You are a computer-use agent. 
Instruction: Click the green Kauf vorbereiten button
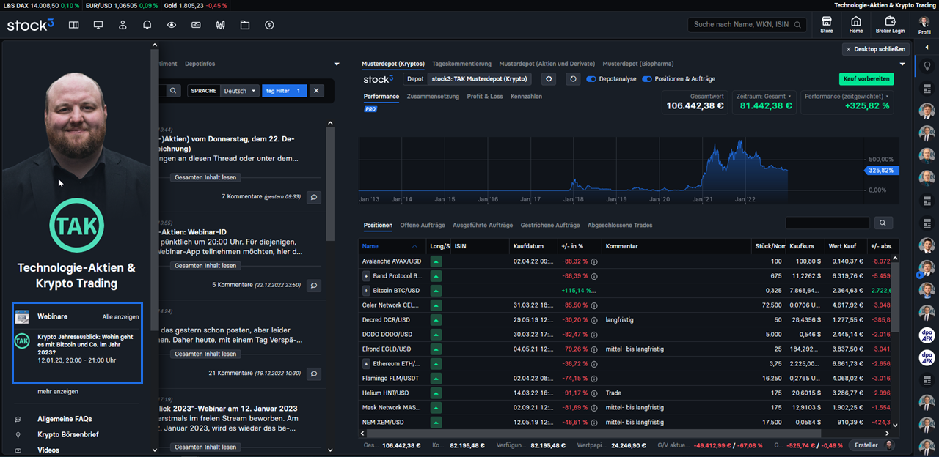[x=867, y=79]
